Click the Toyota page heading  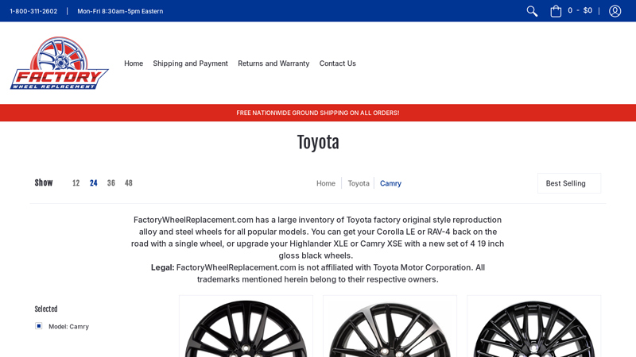[318, 143]
